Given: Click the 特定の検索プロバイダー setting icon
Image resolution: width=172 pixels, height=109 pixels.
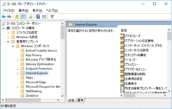Looking at the screenshot, I should coord(122,88).
